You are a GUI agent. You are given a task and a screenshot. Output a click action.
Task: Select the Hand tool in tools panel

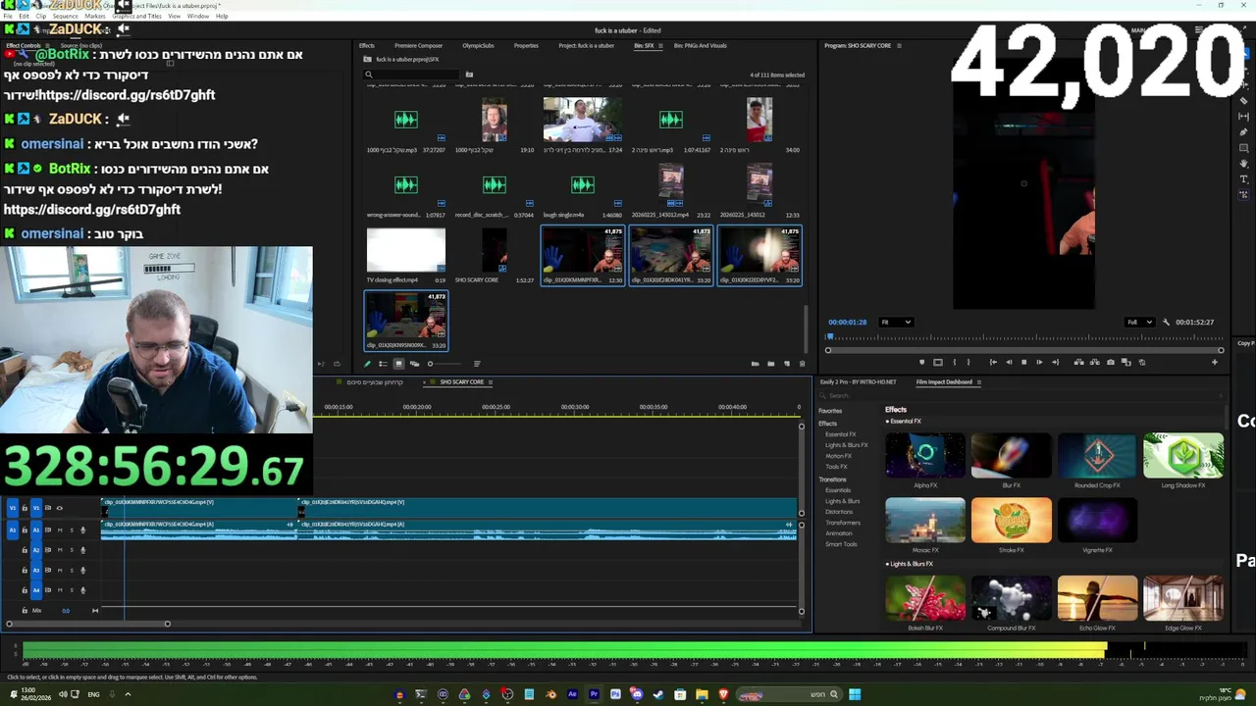pos(1244,164)
